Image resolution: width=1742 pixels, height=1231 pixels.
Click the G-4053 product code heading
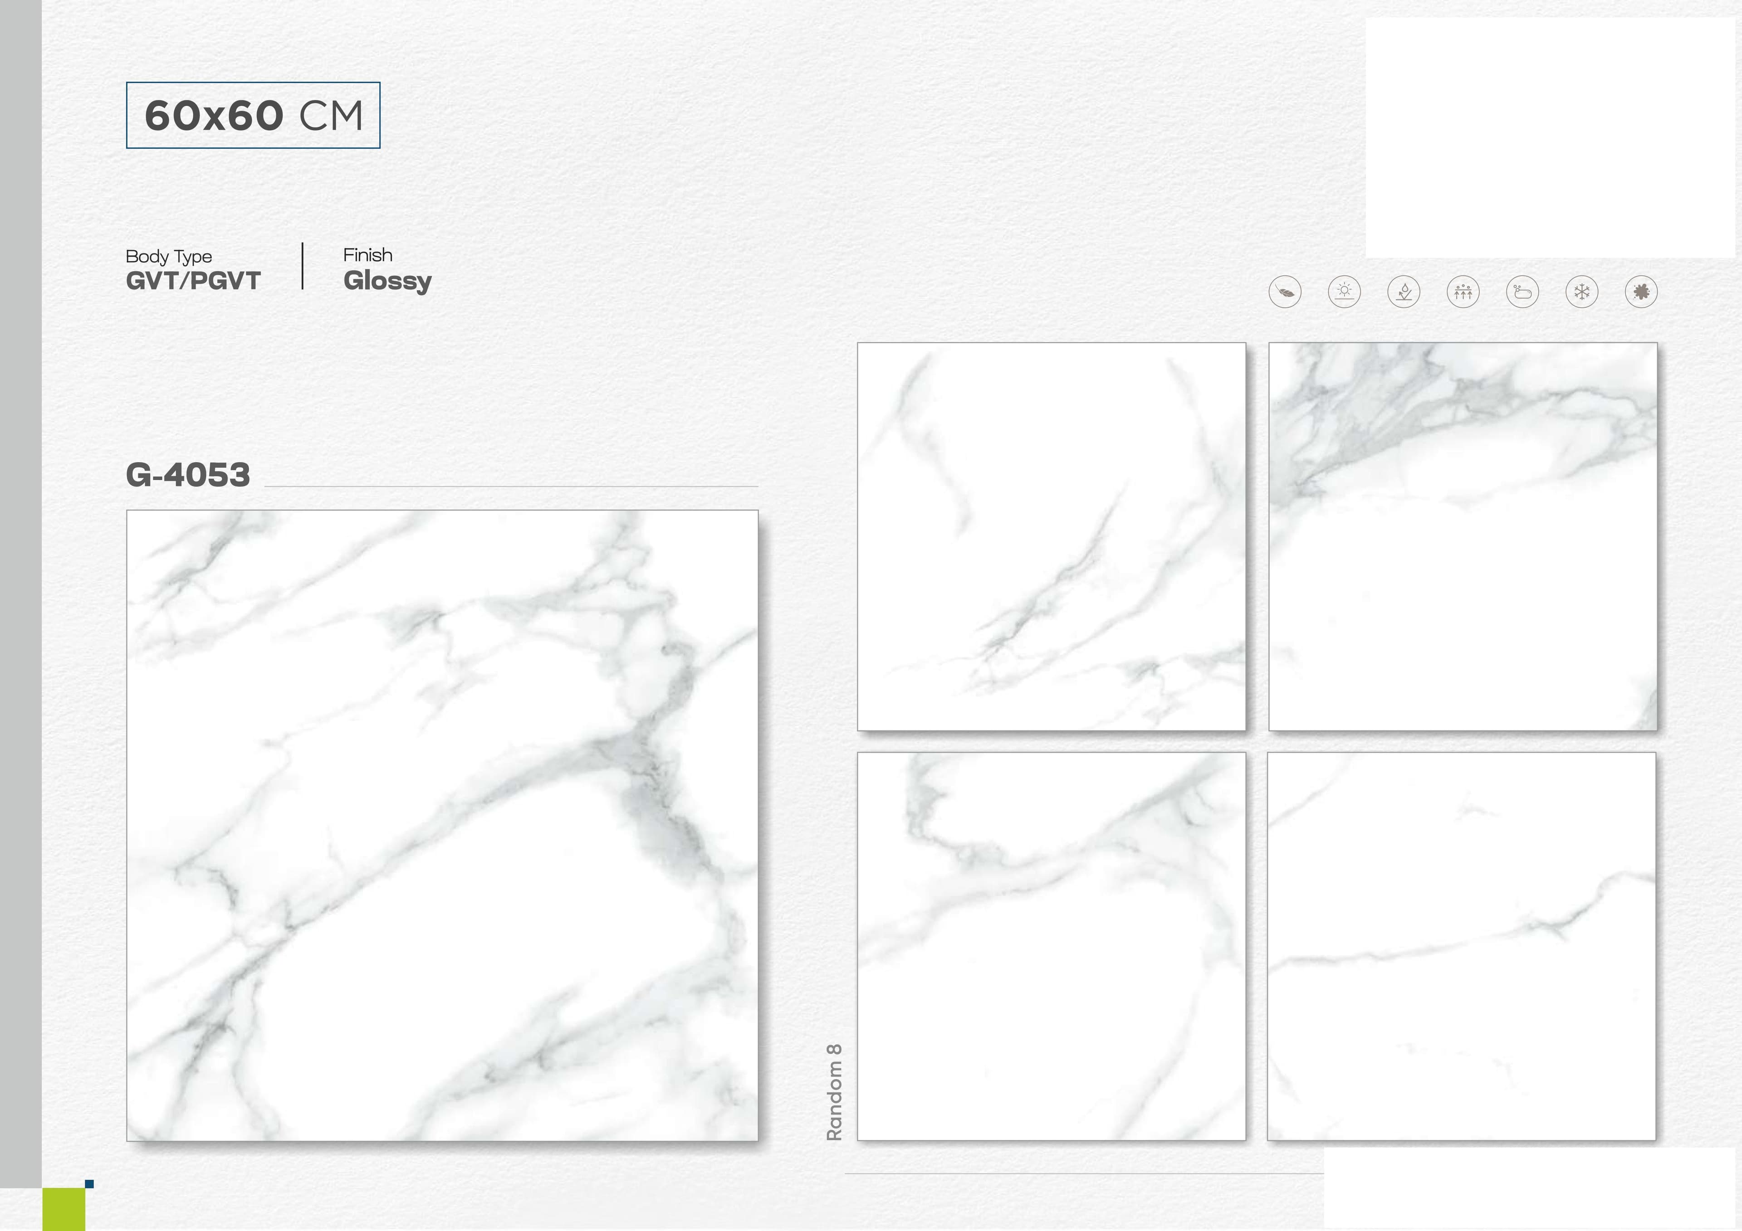(x=188, y=476)
